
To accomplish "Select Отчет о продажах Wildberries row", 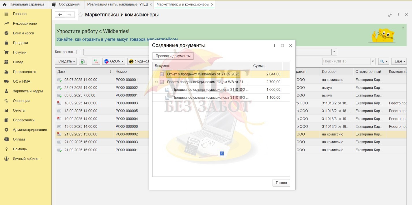I will coord(203,74).
